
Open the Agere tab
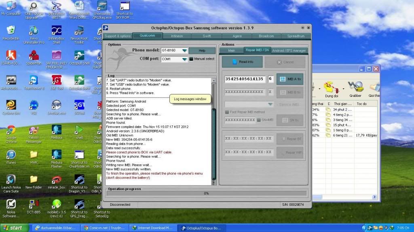coord(237,36)
